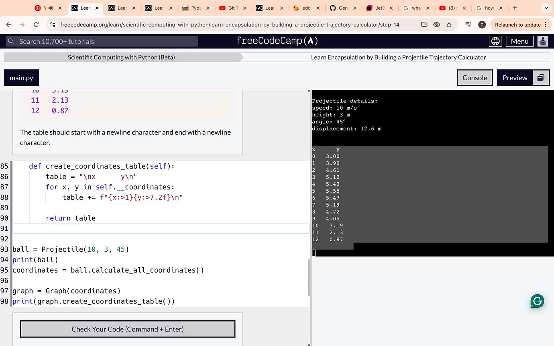The width and height of the screenshot is (554, 346).
Task: Click the freeCodeCamp logo in the header
Action: pos(277,41)
